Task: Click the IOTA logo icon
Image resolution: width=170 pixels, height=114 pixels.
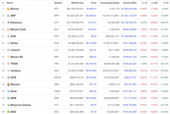Action: pyautogui.click(x=8, y=78)
